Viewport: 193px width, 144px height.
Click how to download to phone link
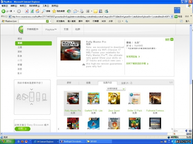point(137,64)
